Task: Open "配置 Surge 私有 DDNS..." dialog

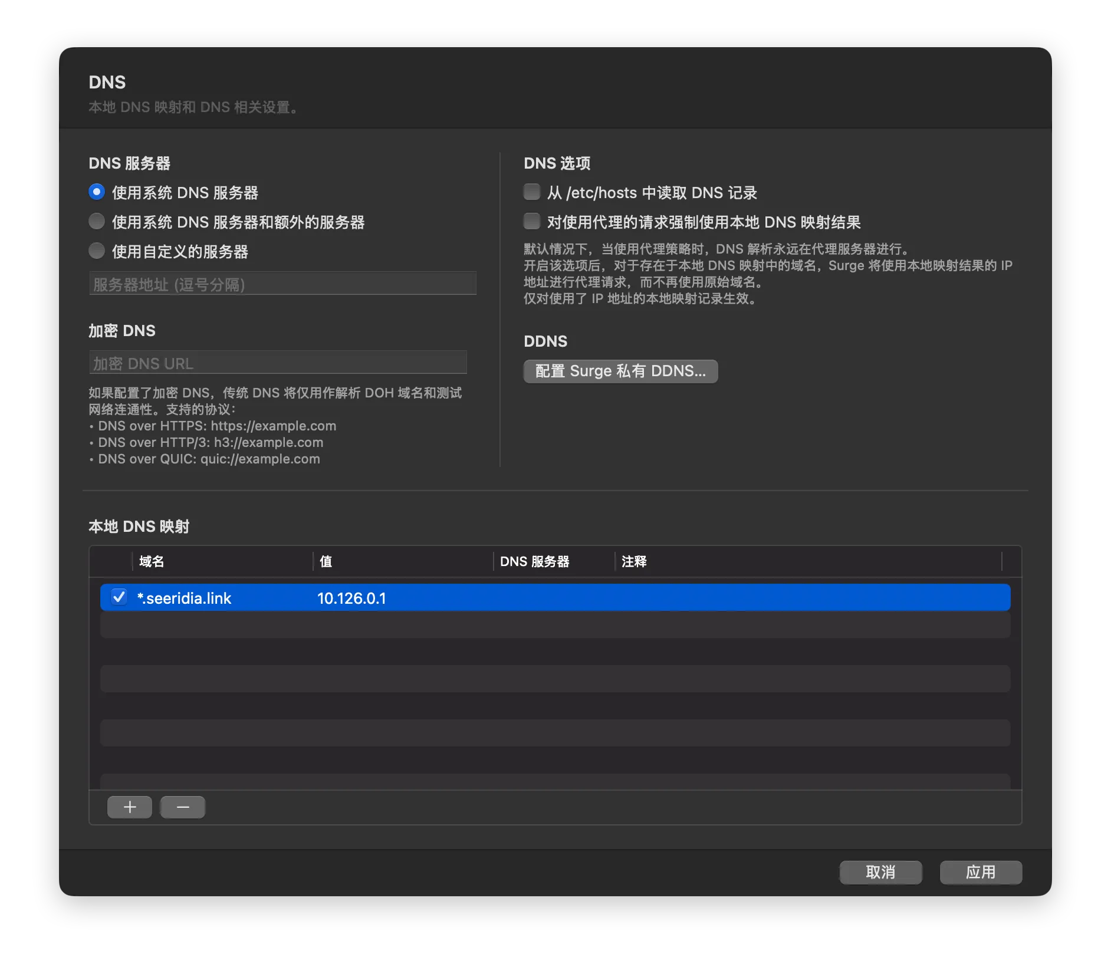Action: pyautogui.click(x=620, y=371)
